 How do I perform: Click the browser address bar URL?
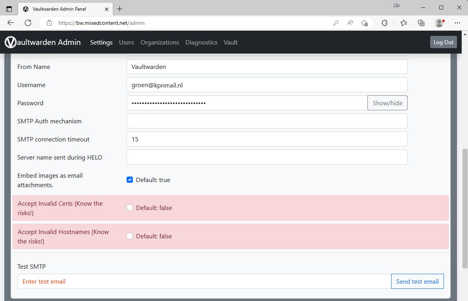101,23
